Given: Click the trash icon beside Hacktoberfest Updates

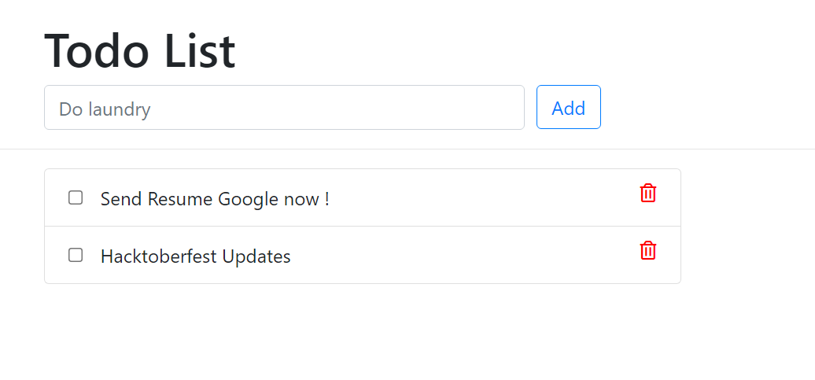Looking at the screenshot, I should [647, 250].
